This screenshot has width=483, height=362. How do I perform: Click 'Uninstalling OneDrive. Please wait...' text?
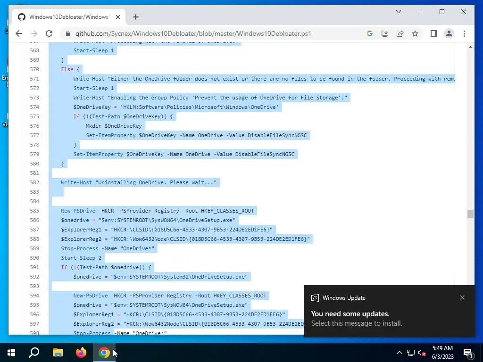156,182
